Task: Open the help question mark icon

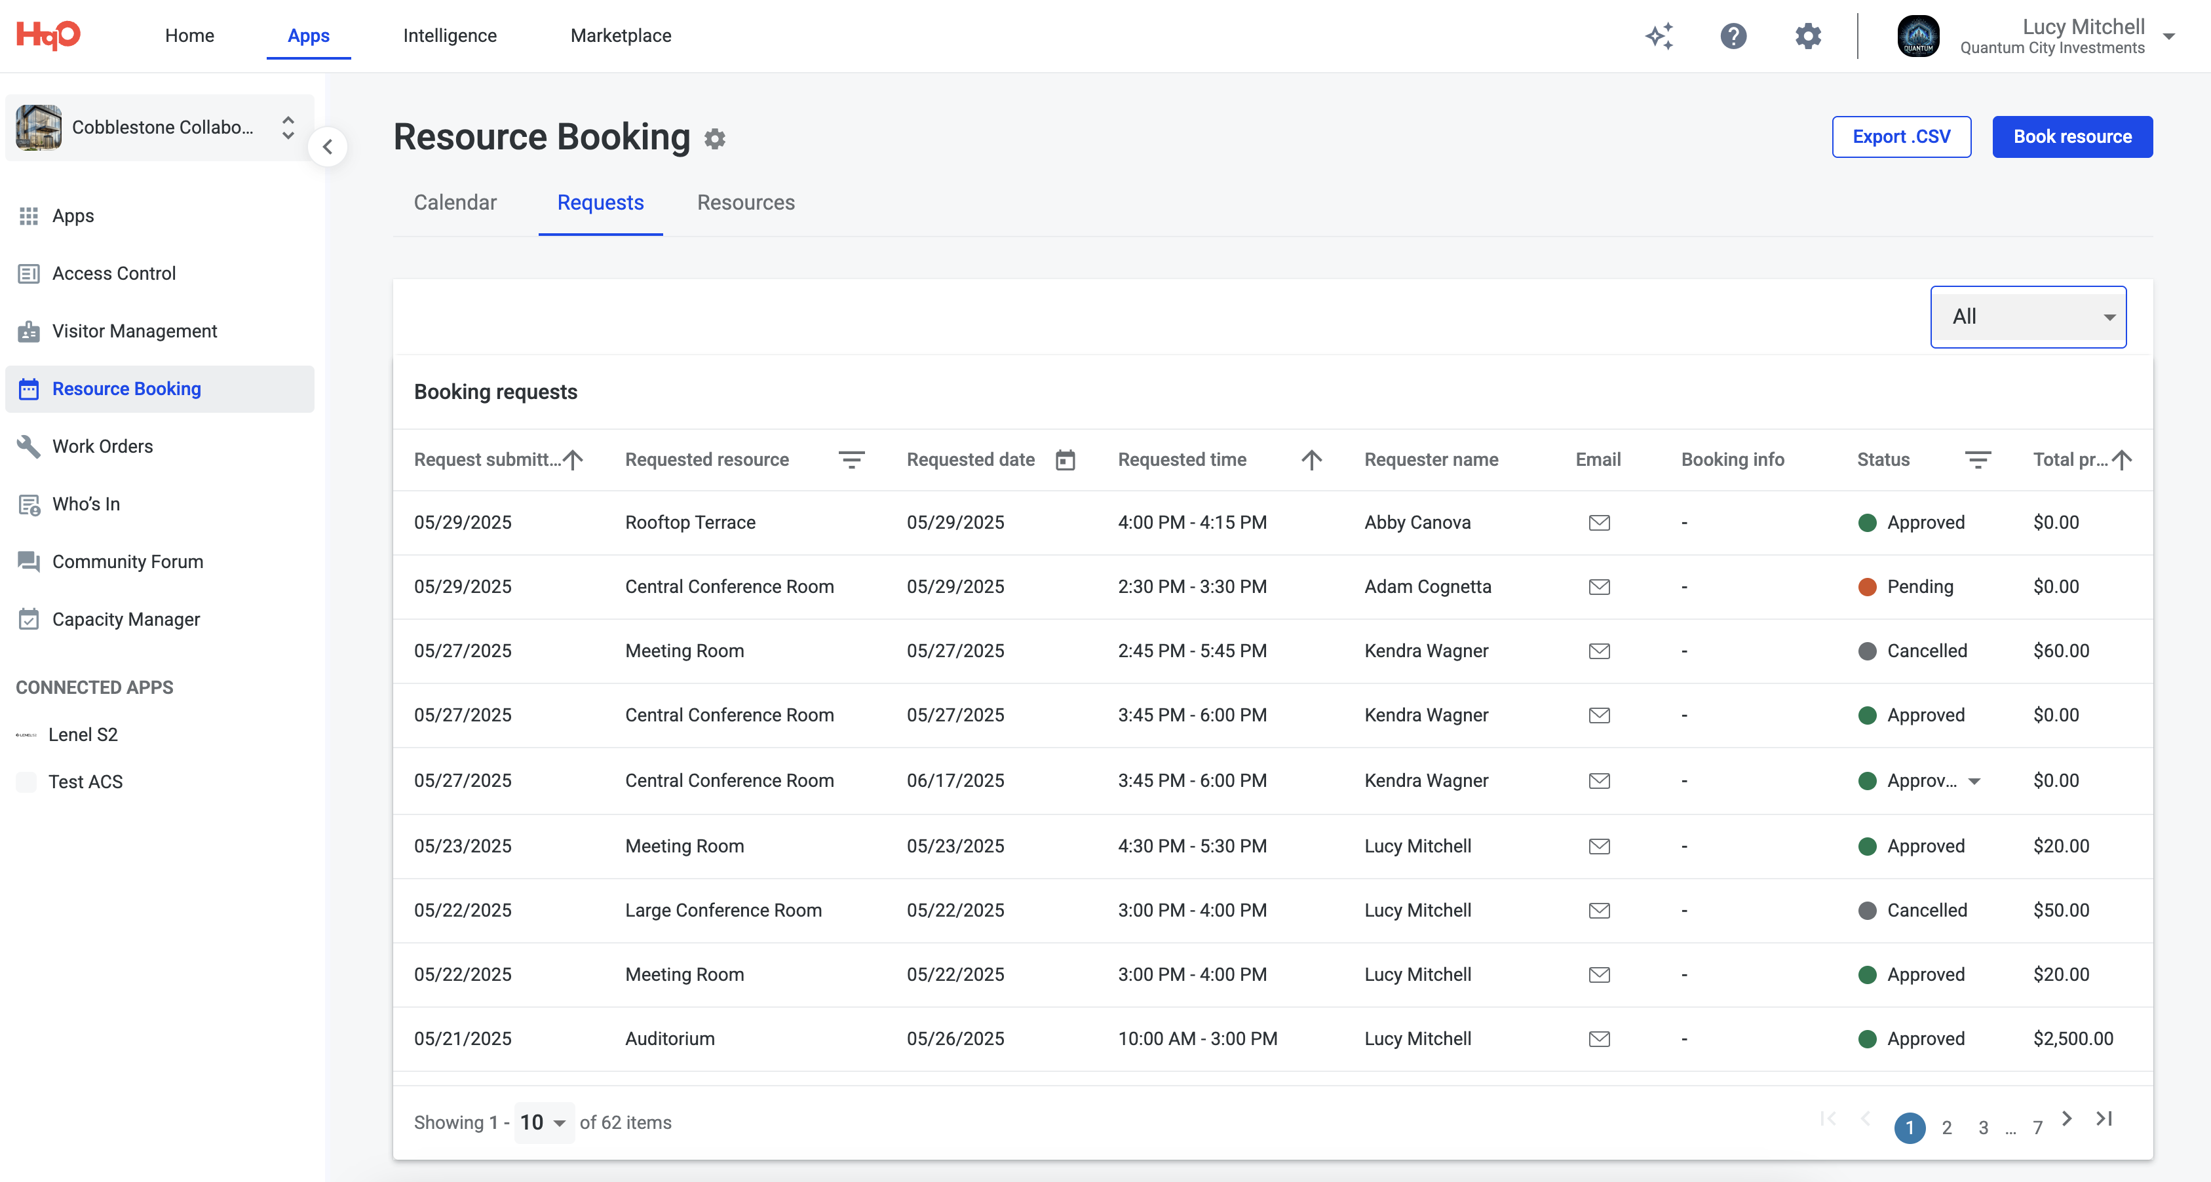Action: click(1733, 36)
